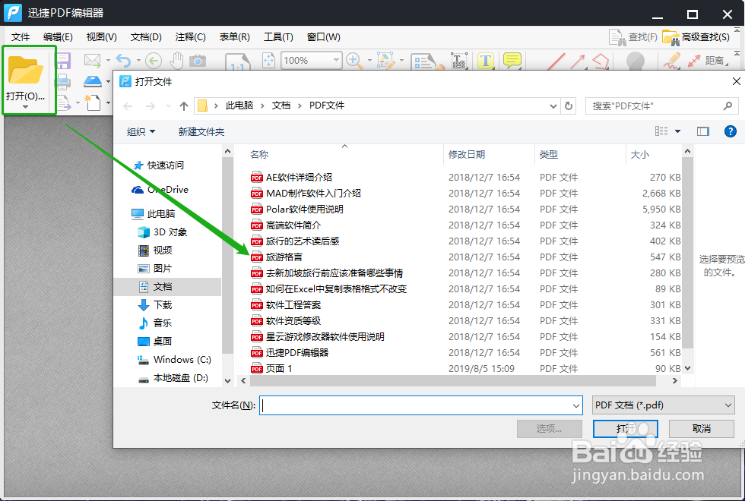The height and width of the screenshot is (501, 745).
Task: Open the 窗口(W) menu
Action: coord(324,37)
